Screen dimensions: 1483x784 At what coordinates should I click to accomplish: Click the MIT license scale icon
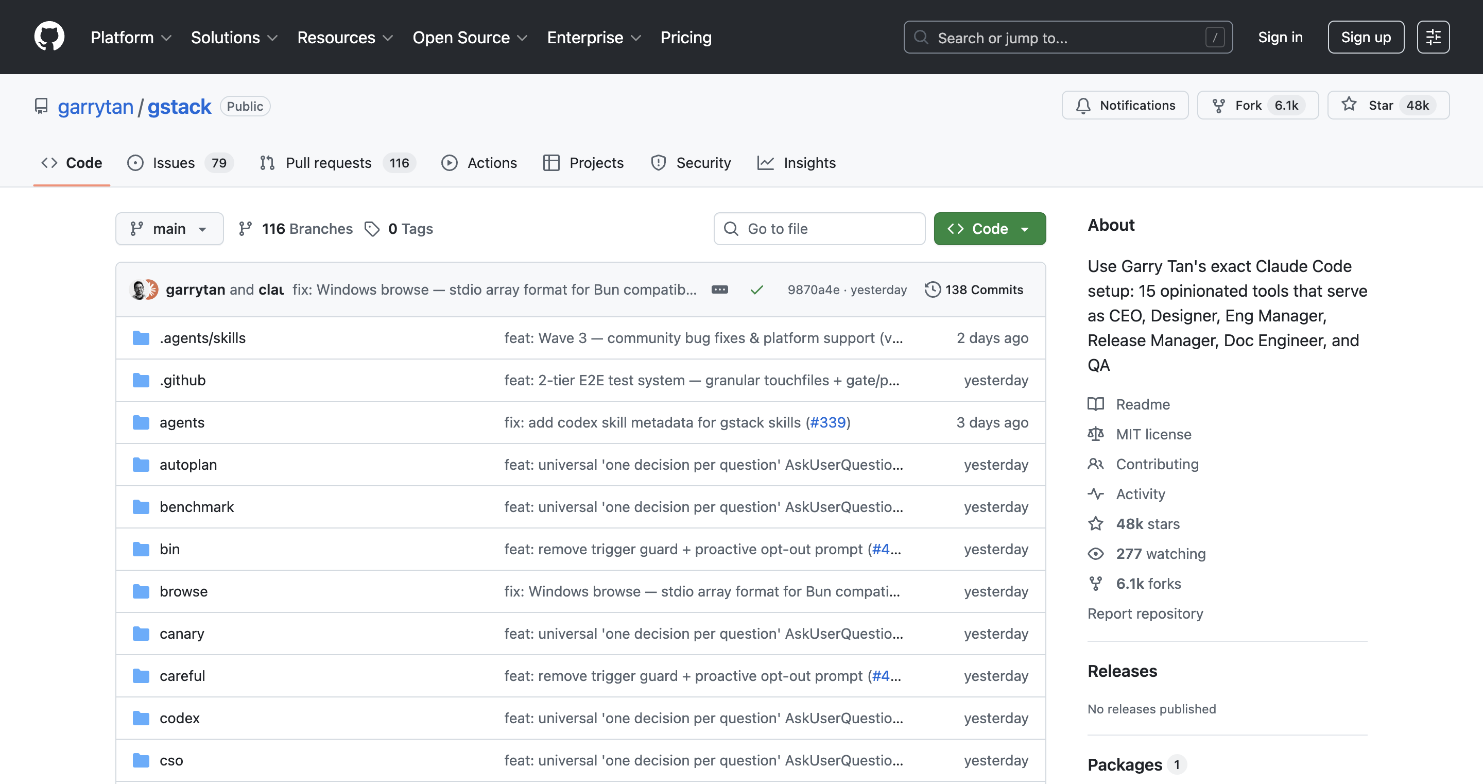click(x=1096, y=434)
